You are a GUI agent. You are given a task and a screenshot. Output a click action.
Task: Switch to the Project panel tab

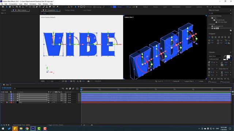click(x=4, y=10)
